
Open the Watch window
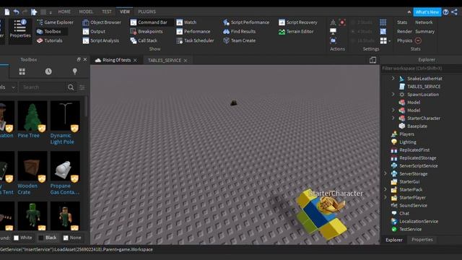186,22
